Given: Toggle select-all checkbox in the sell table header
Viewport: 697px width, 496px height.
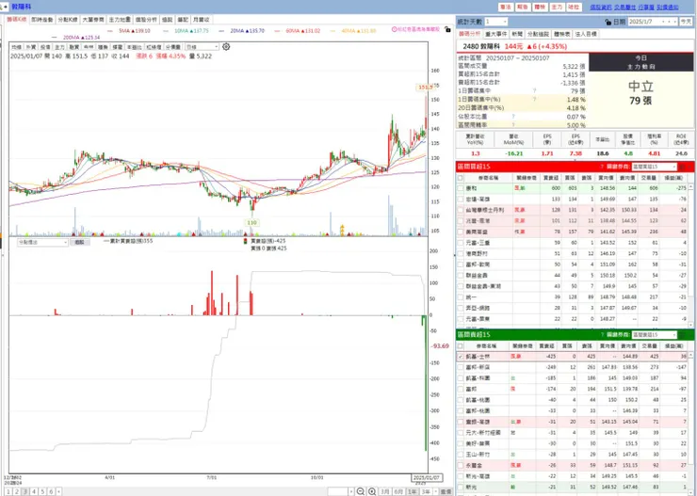Looking at the screenshot, I should coord(460,346).
